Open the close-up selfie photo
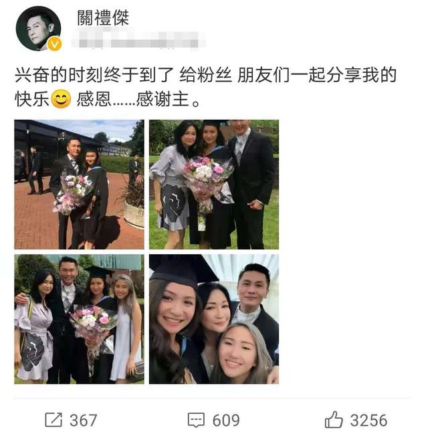 (x=214, y=319)
